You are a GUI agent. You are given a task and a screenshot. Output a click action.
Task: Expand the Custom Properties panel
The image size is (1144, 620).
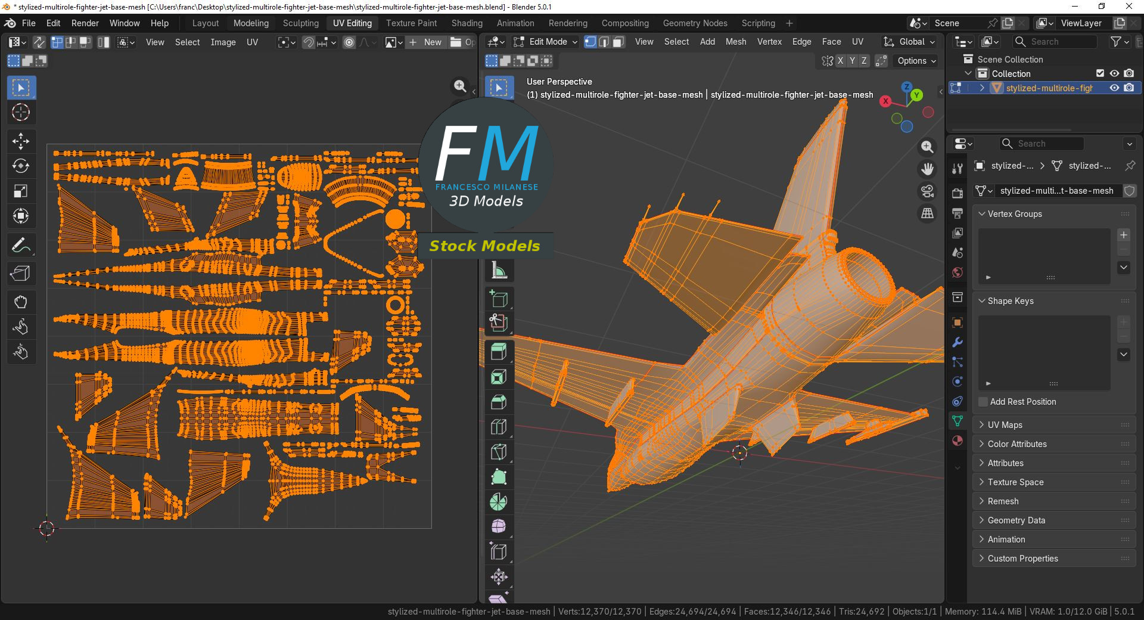pyautogui.click(x=1054, y=559)
